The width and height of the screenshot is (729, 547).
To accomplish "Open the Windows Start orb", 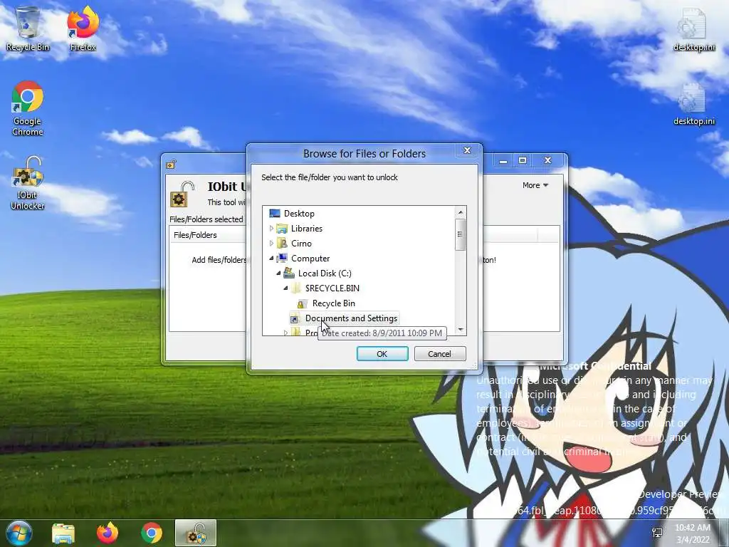I will click(19, 533).
